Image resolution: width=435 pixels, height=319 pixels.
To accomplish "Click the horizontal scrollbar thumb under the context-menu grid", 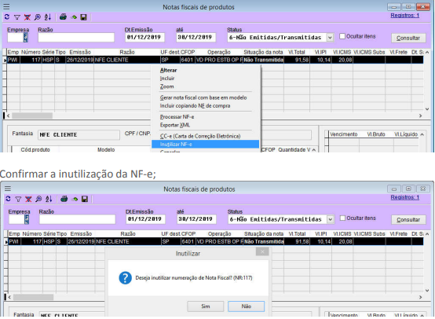I will (x=32, y=115).
